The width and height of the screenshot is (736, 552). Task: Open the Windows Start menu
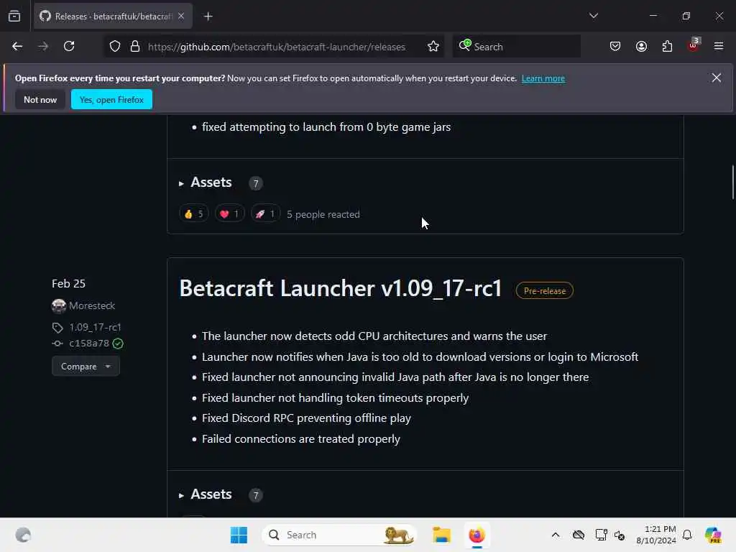(239, 535)
